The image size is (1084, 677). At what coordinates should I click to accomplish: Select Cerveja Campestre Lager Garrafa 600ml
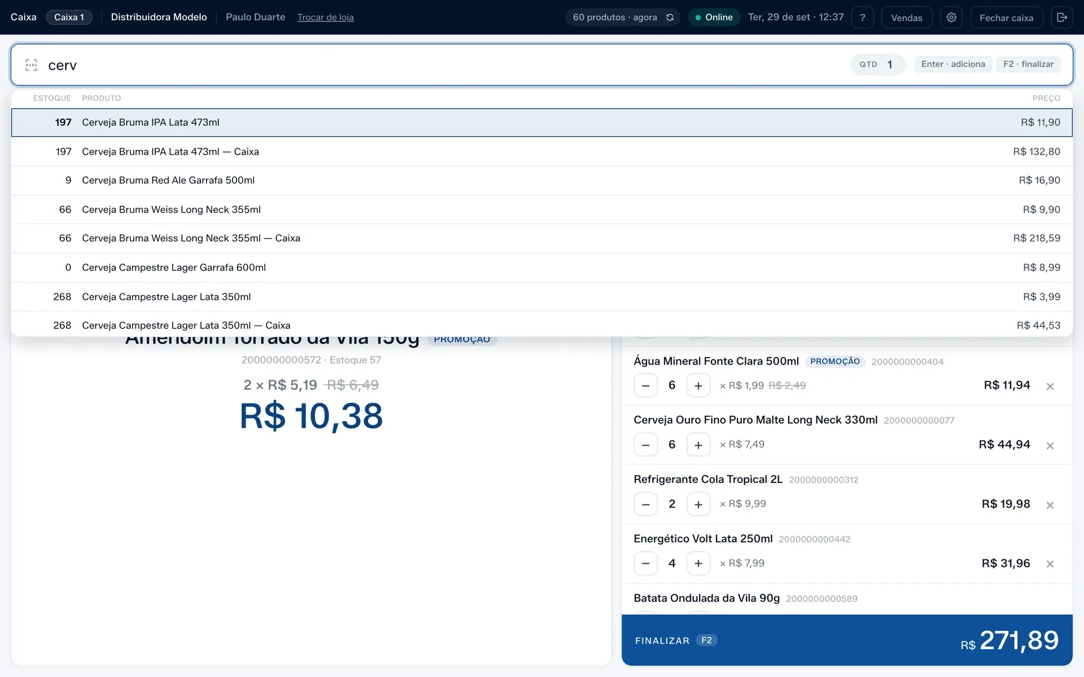coord(542,268)
